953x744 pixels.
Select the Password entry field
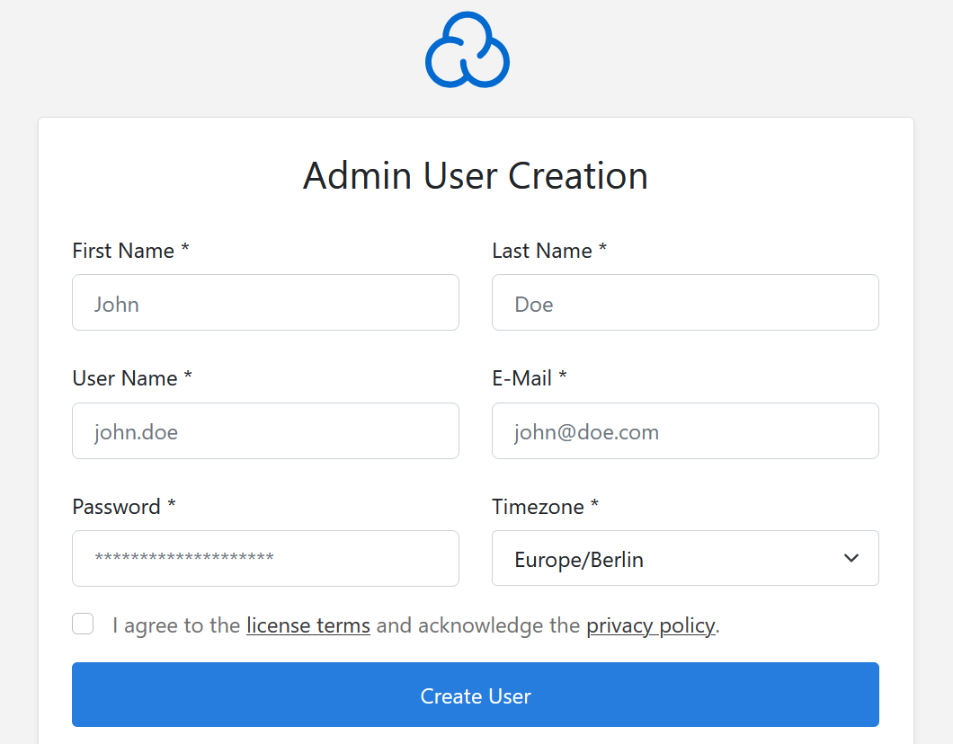265,558
